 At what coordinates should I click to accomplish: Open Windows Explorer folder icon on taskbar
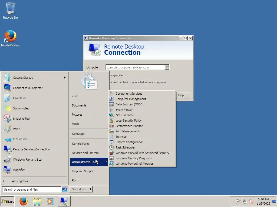[37, 201]
